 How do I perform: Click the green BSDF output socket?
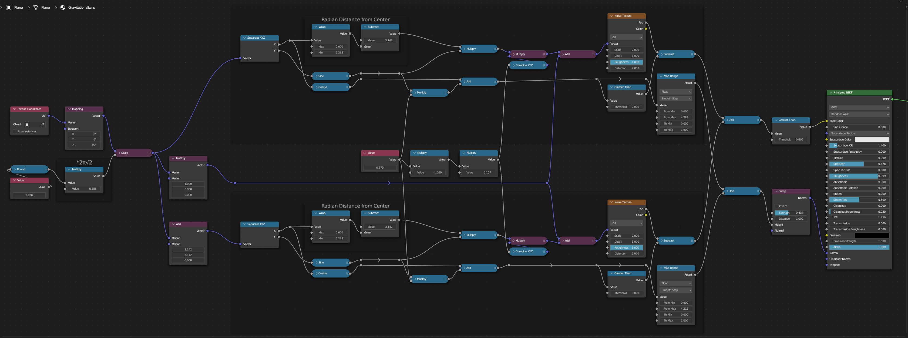point(892,99)
